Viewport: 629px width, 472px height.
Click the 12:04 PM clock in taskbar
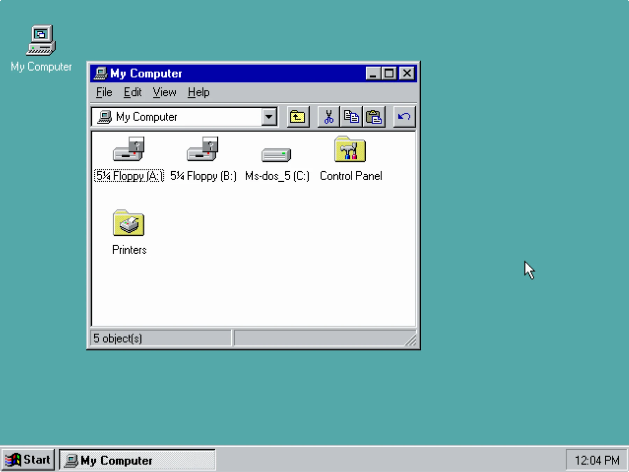click(597, 460)
